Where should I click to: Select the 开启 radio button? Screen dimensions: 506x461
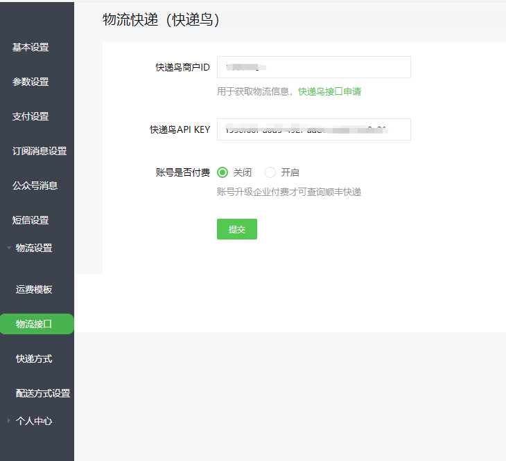pyautogui.click(x=270, y=172)
